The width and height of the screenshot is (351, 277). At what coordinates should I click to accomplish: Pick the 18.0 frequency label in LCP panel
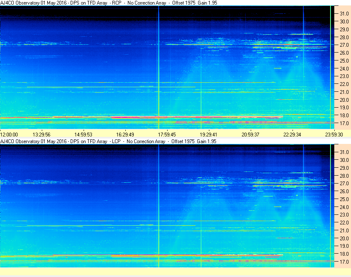coord(344,254)
